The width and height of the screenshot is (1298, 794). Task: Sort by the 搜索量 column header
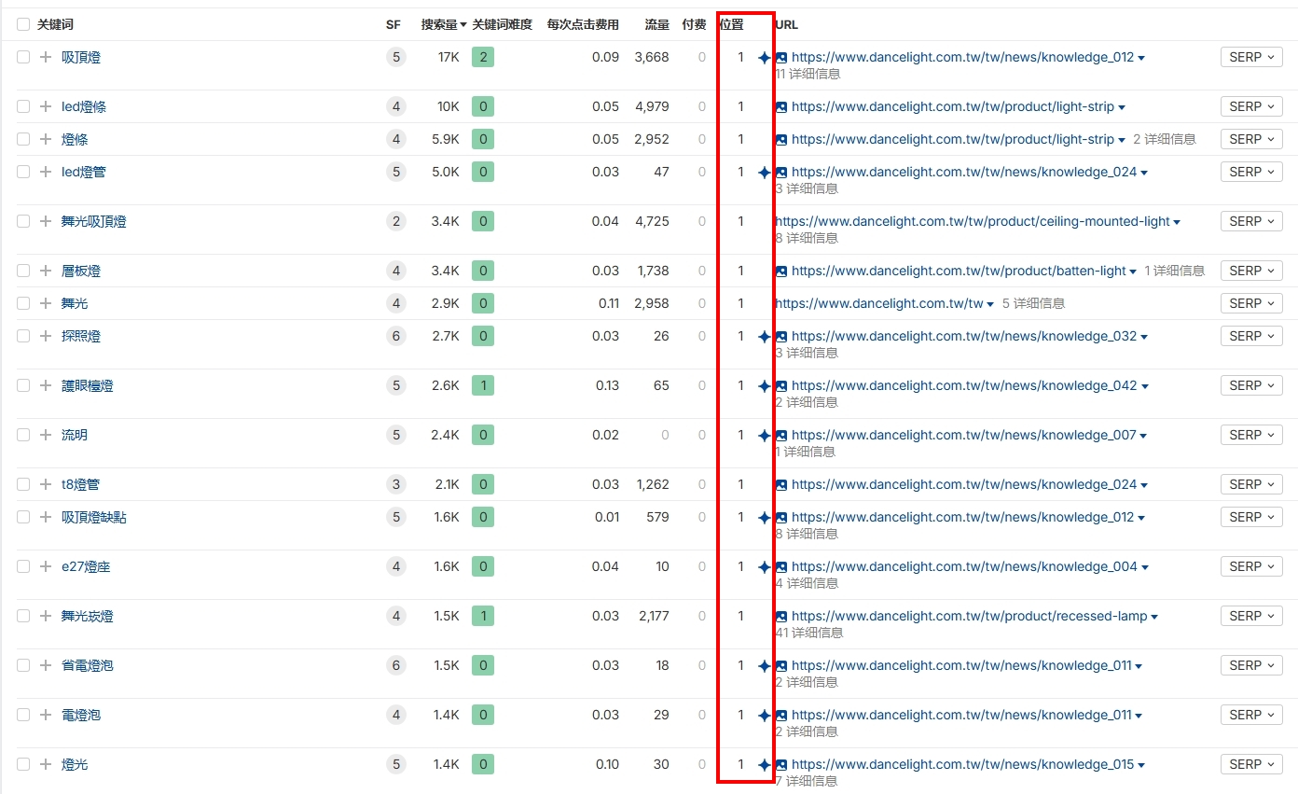click(443, 25)
